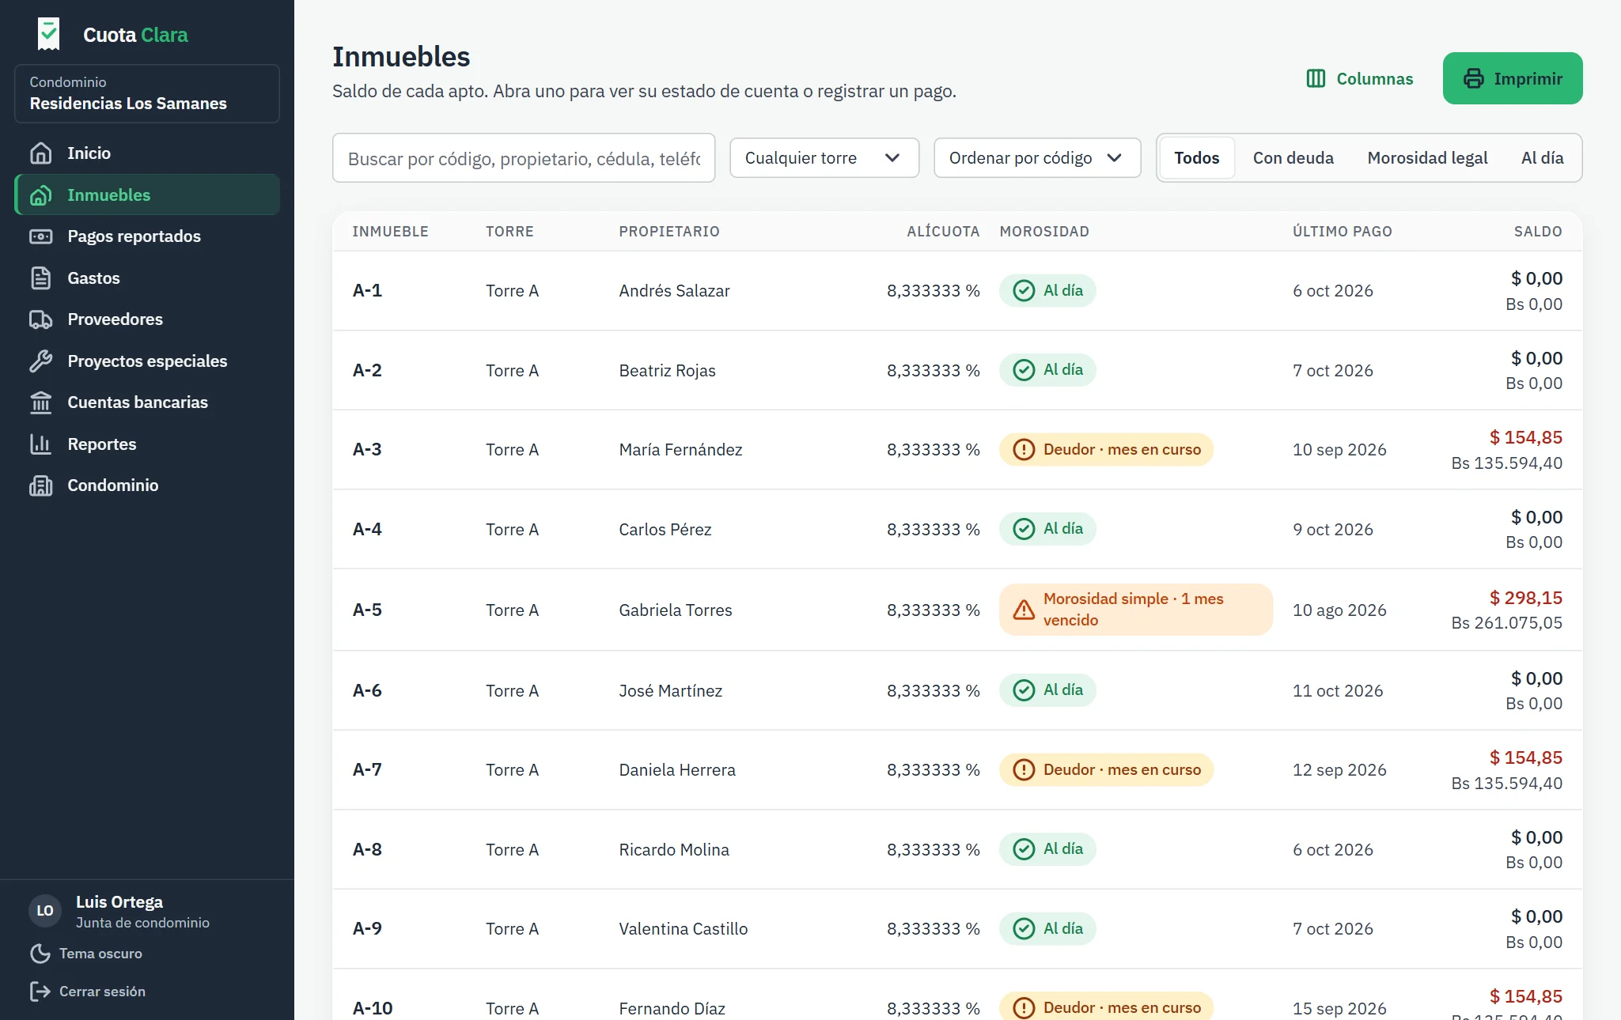The image size is (1621, 1020).
Task: Click the Inicio home icon
Action: [x=40, y=153]
